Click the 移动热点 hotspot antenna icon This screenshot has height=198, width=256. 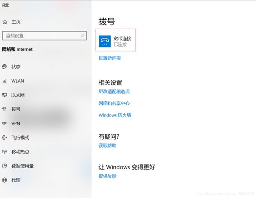coord(4,152)
